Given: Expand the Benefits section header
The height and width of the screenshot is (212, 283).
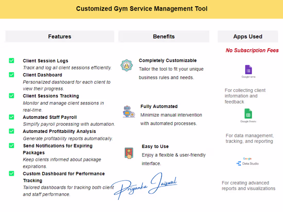Looking at the screenshot, I should point(164,36).
